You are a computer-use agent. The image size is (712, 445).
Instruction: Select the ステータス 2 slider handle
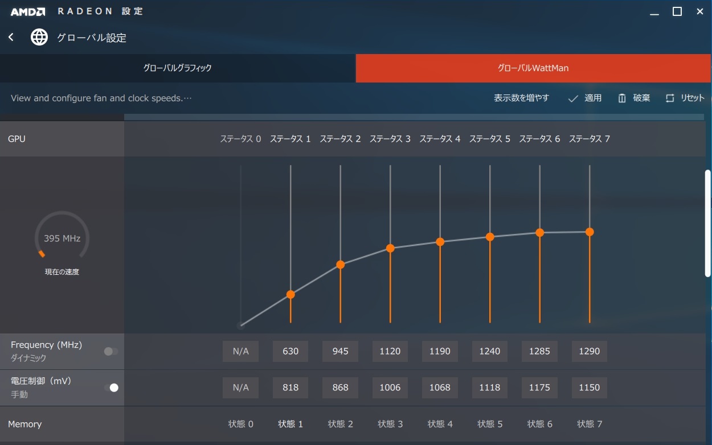tap(341, 265)
